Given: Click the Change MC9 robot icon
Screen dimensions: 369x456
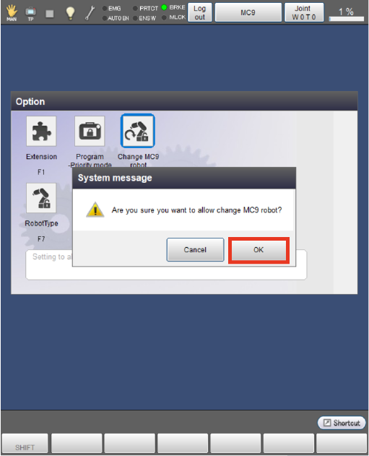Looking at the screenshot, I should pyautogui.click(x=138, y=131).
